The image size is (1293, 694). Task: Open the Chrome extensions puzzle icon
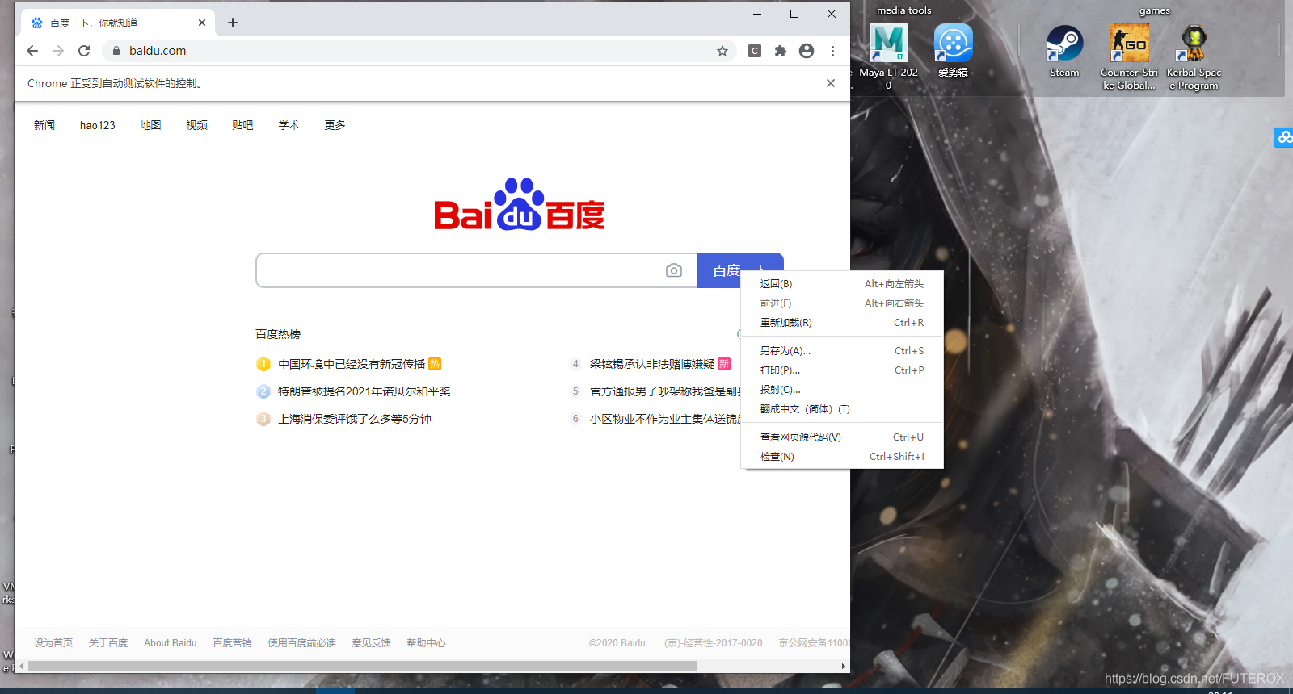(x=781, y=51)
